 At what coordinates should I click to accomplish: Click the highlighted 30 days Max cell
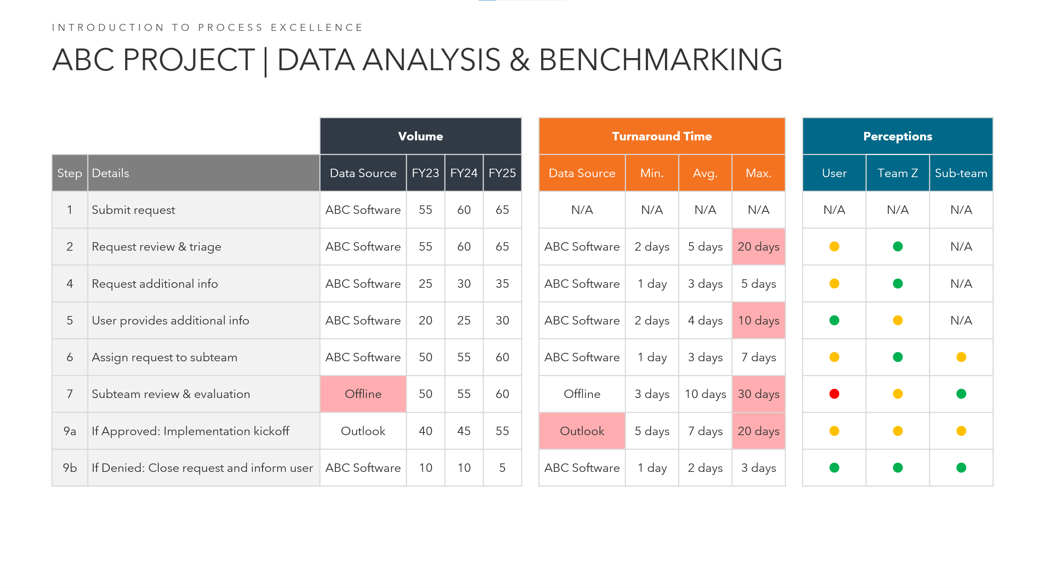pos(758,394)
